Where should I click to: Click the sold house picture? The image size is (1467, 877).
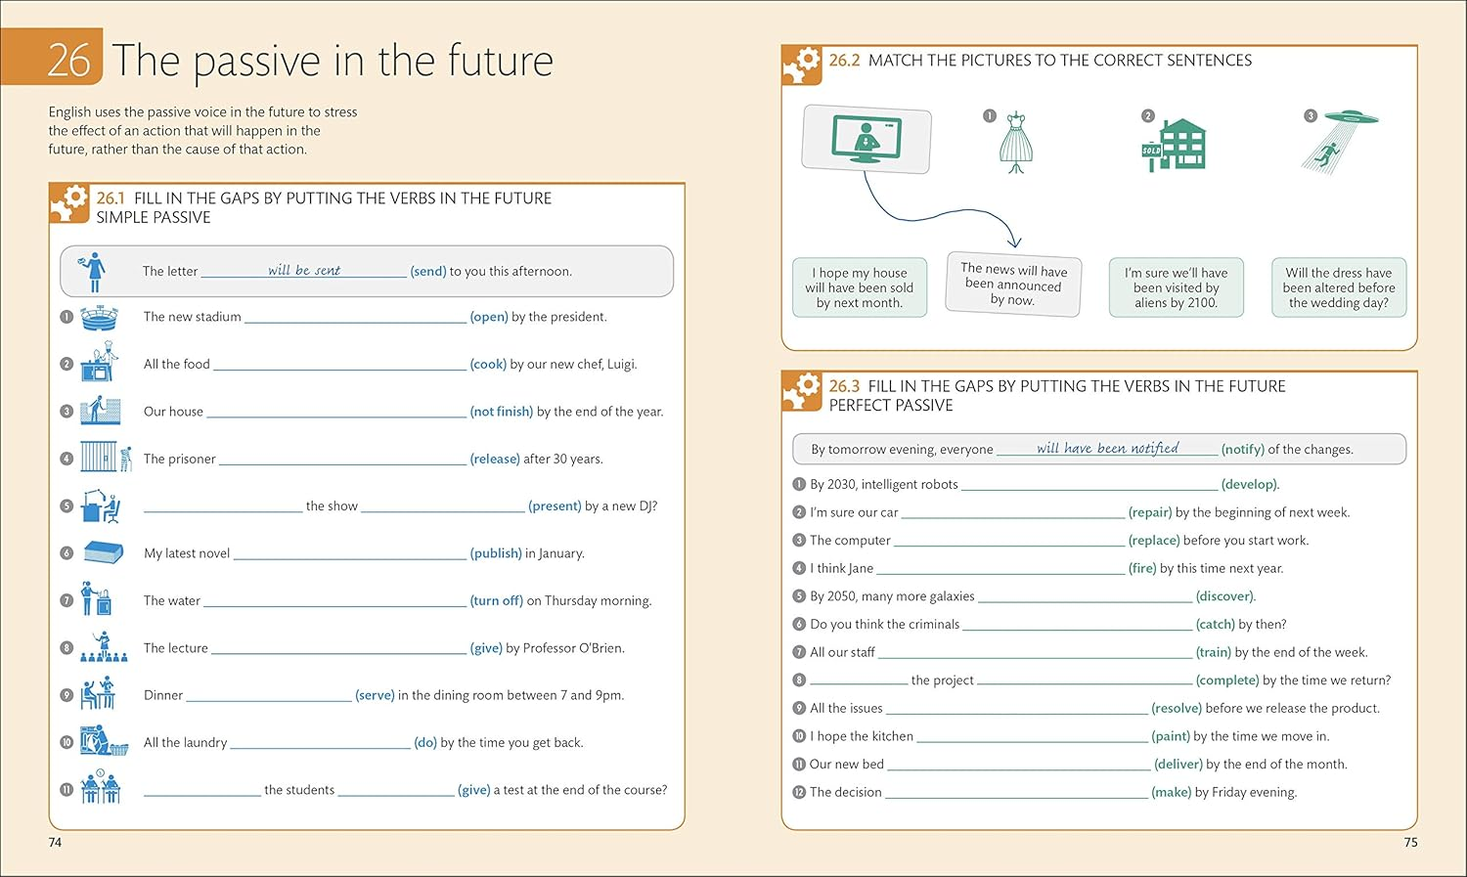pos(1175,146)
